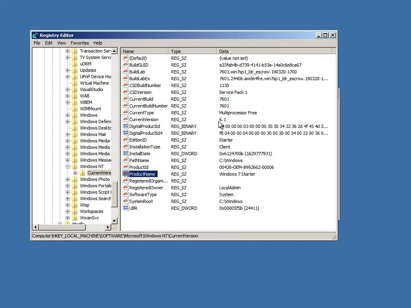Expand the WwanSvc key
This screenshot has width=411, height=308.
pyautogui.click(x=67, y=218)
